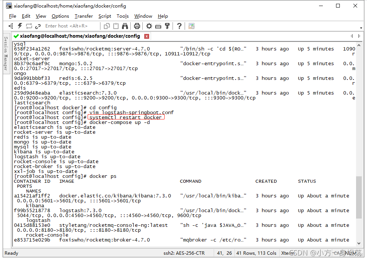Viewport: 367px width, 260px height.
Task: Click image name elasticsearch:7.3.0
Action: [x=88, y=93]
